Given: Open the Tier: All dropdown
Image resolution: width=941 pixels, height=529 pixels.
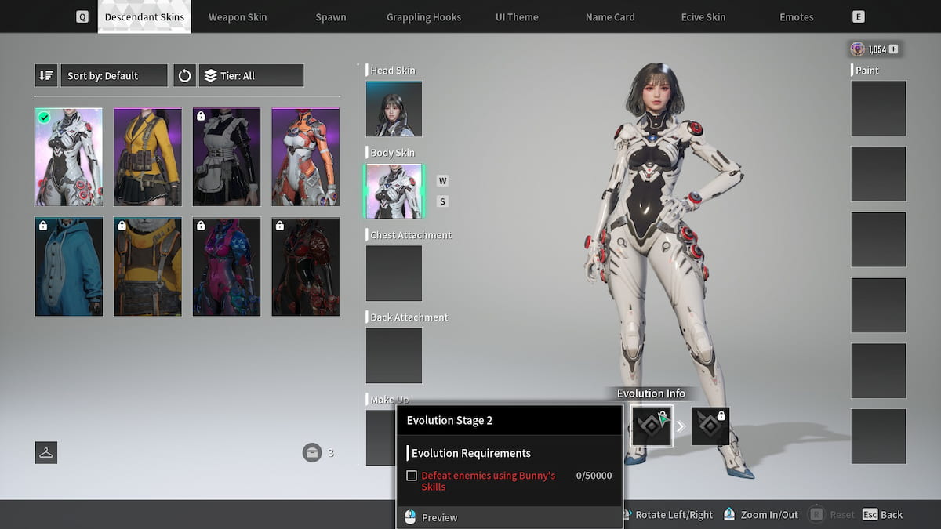Looking at the screenshot, I should pyautogui.click(x=251, y=75).
